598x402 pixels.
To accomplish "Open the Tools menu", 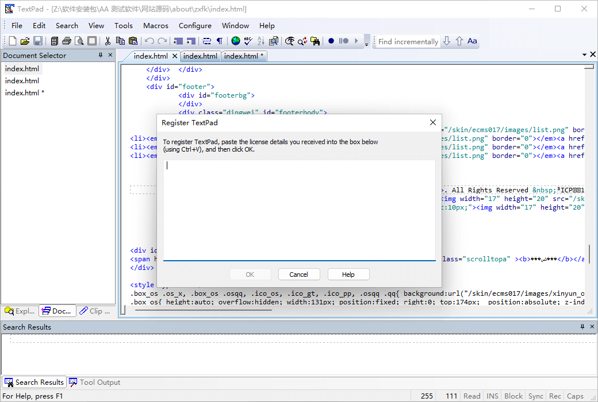I will [x=123, y=25].
